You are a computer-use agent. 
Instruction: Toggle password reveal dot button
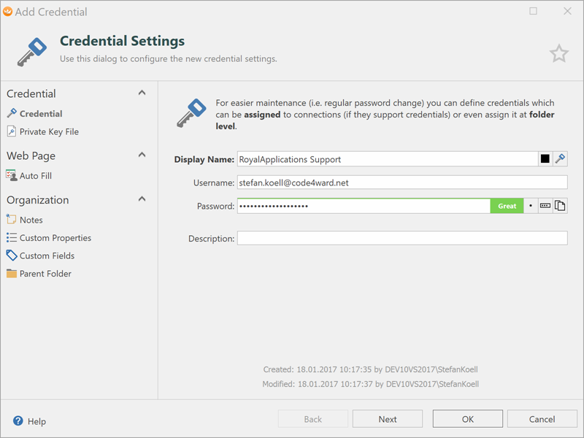[531, 207]
